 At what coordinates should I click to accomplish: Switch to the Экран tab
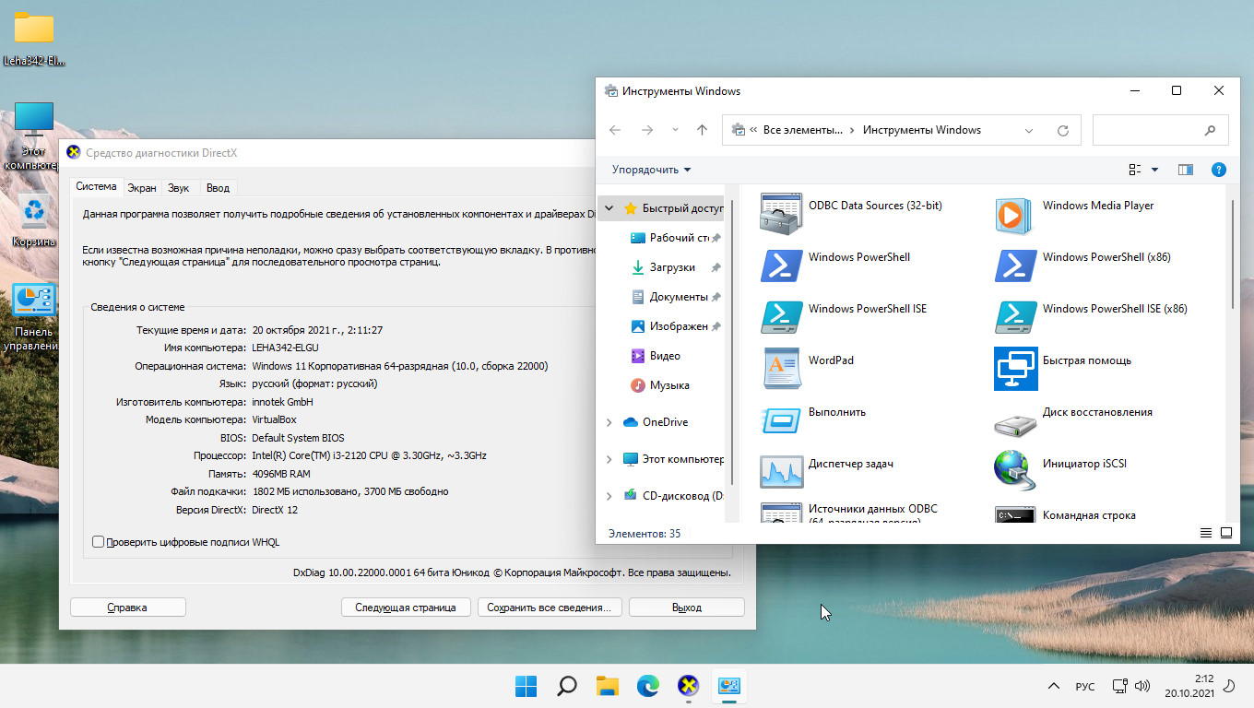pos(142,188)
